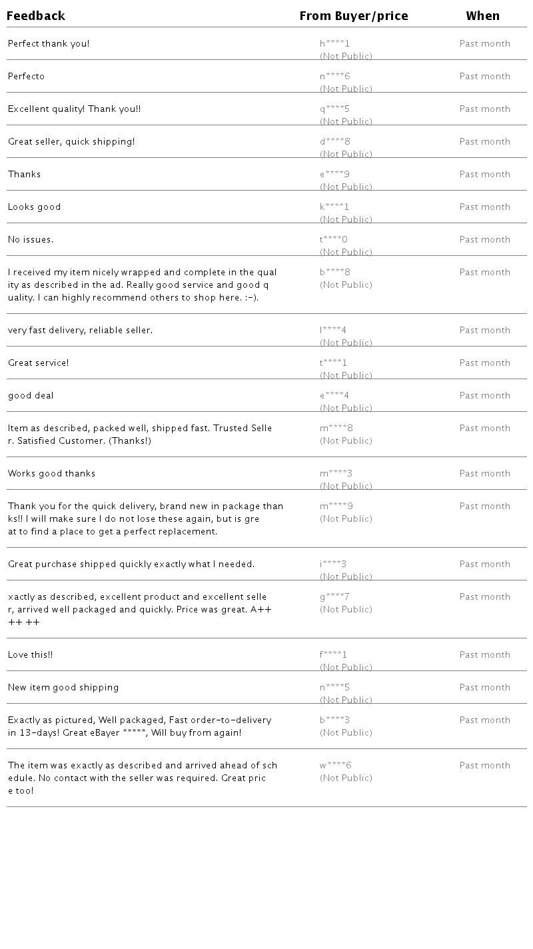Click "Past month" beside buyer f****1

[x=484, y=655]
